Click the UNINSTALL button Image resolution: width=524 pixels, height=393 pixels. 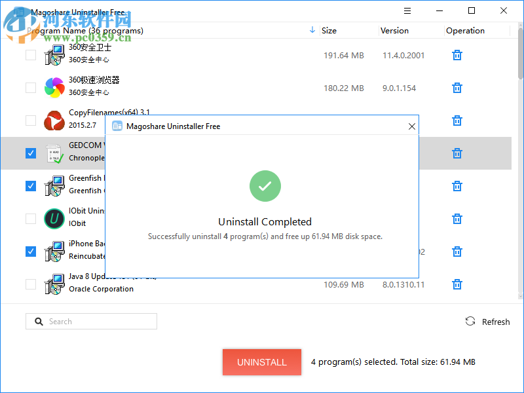[x=261, y=362]
